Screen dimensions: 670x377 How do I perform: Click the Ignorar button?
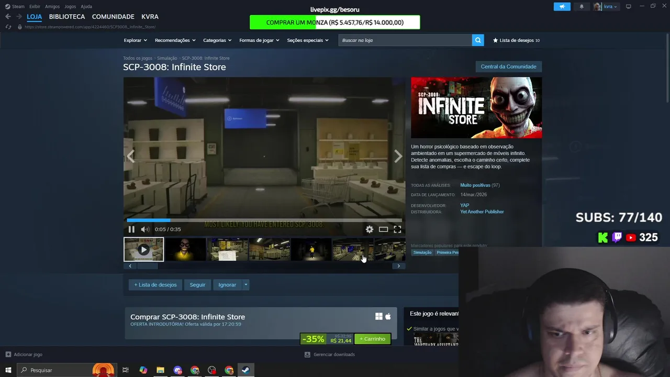[227, 285]
